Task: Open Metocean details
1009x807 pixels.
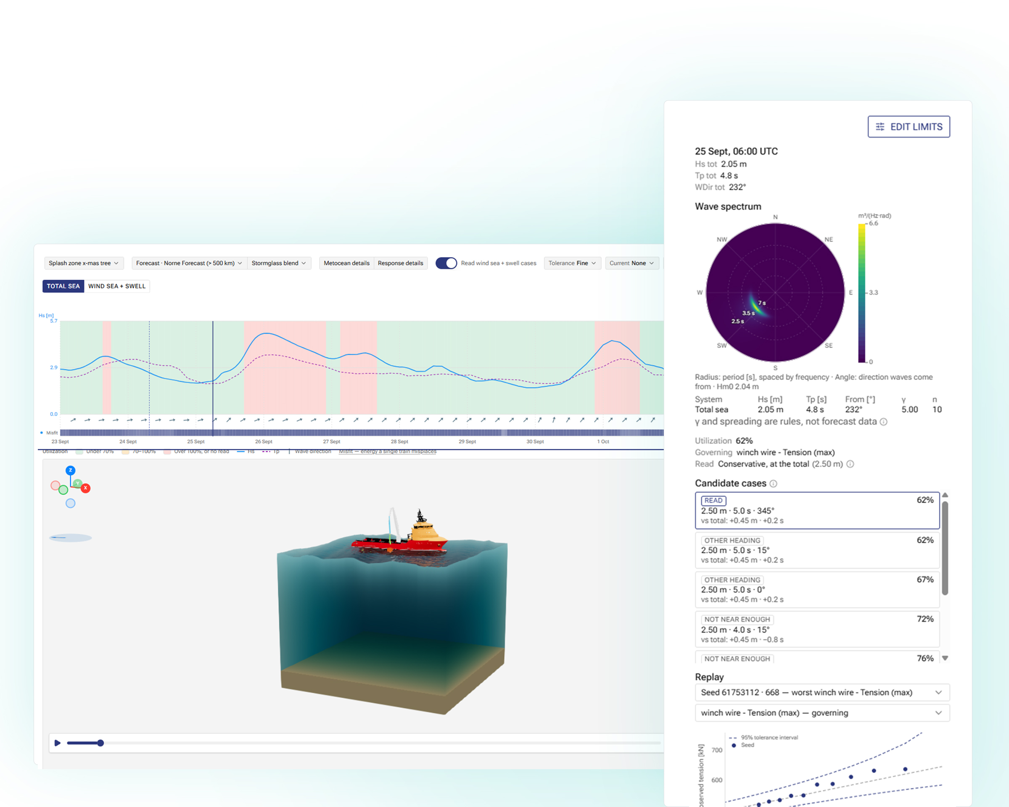Action: [347, 263]
